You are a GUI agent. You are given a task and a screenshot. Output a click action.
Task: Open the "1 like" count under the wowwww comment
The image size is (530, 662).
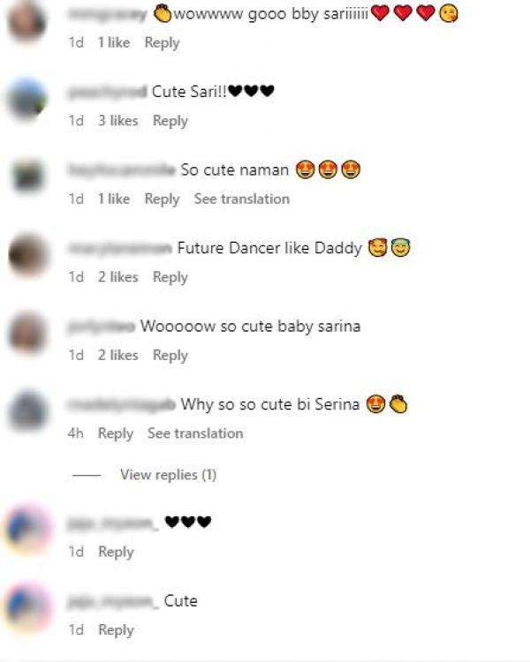click(x=114, y=42)
